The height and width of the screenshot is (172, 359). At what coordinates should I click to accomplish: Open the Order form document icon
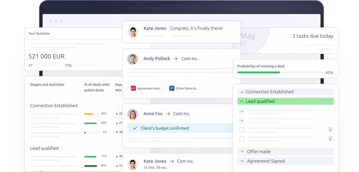pos(172,88)
